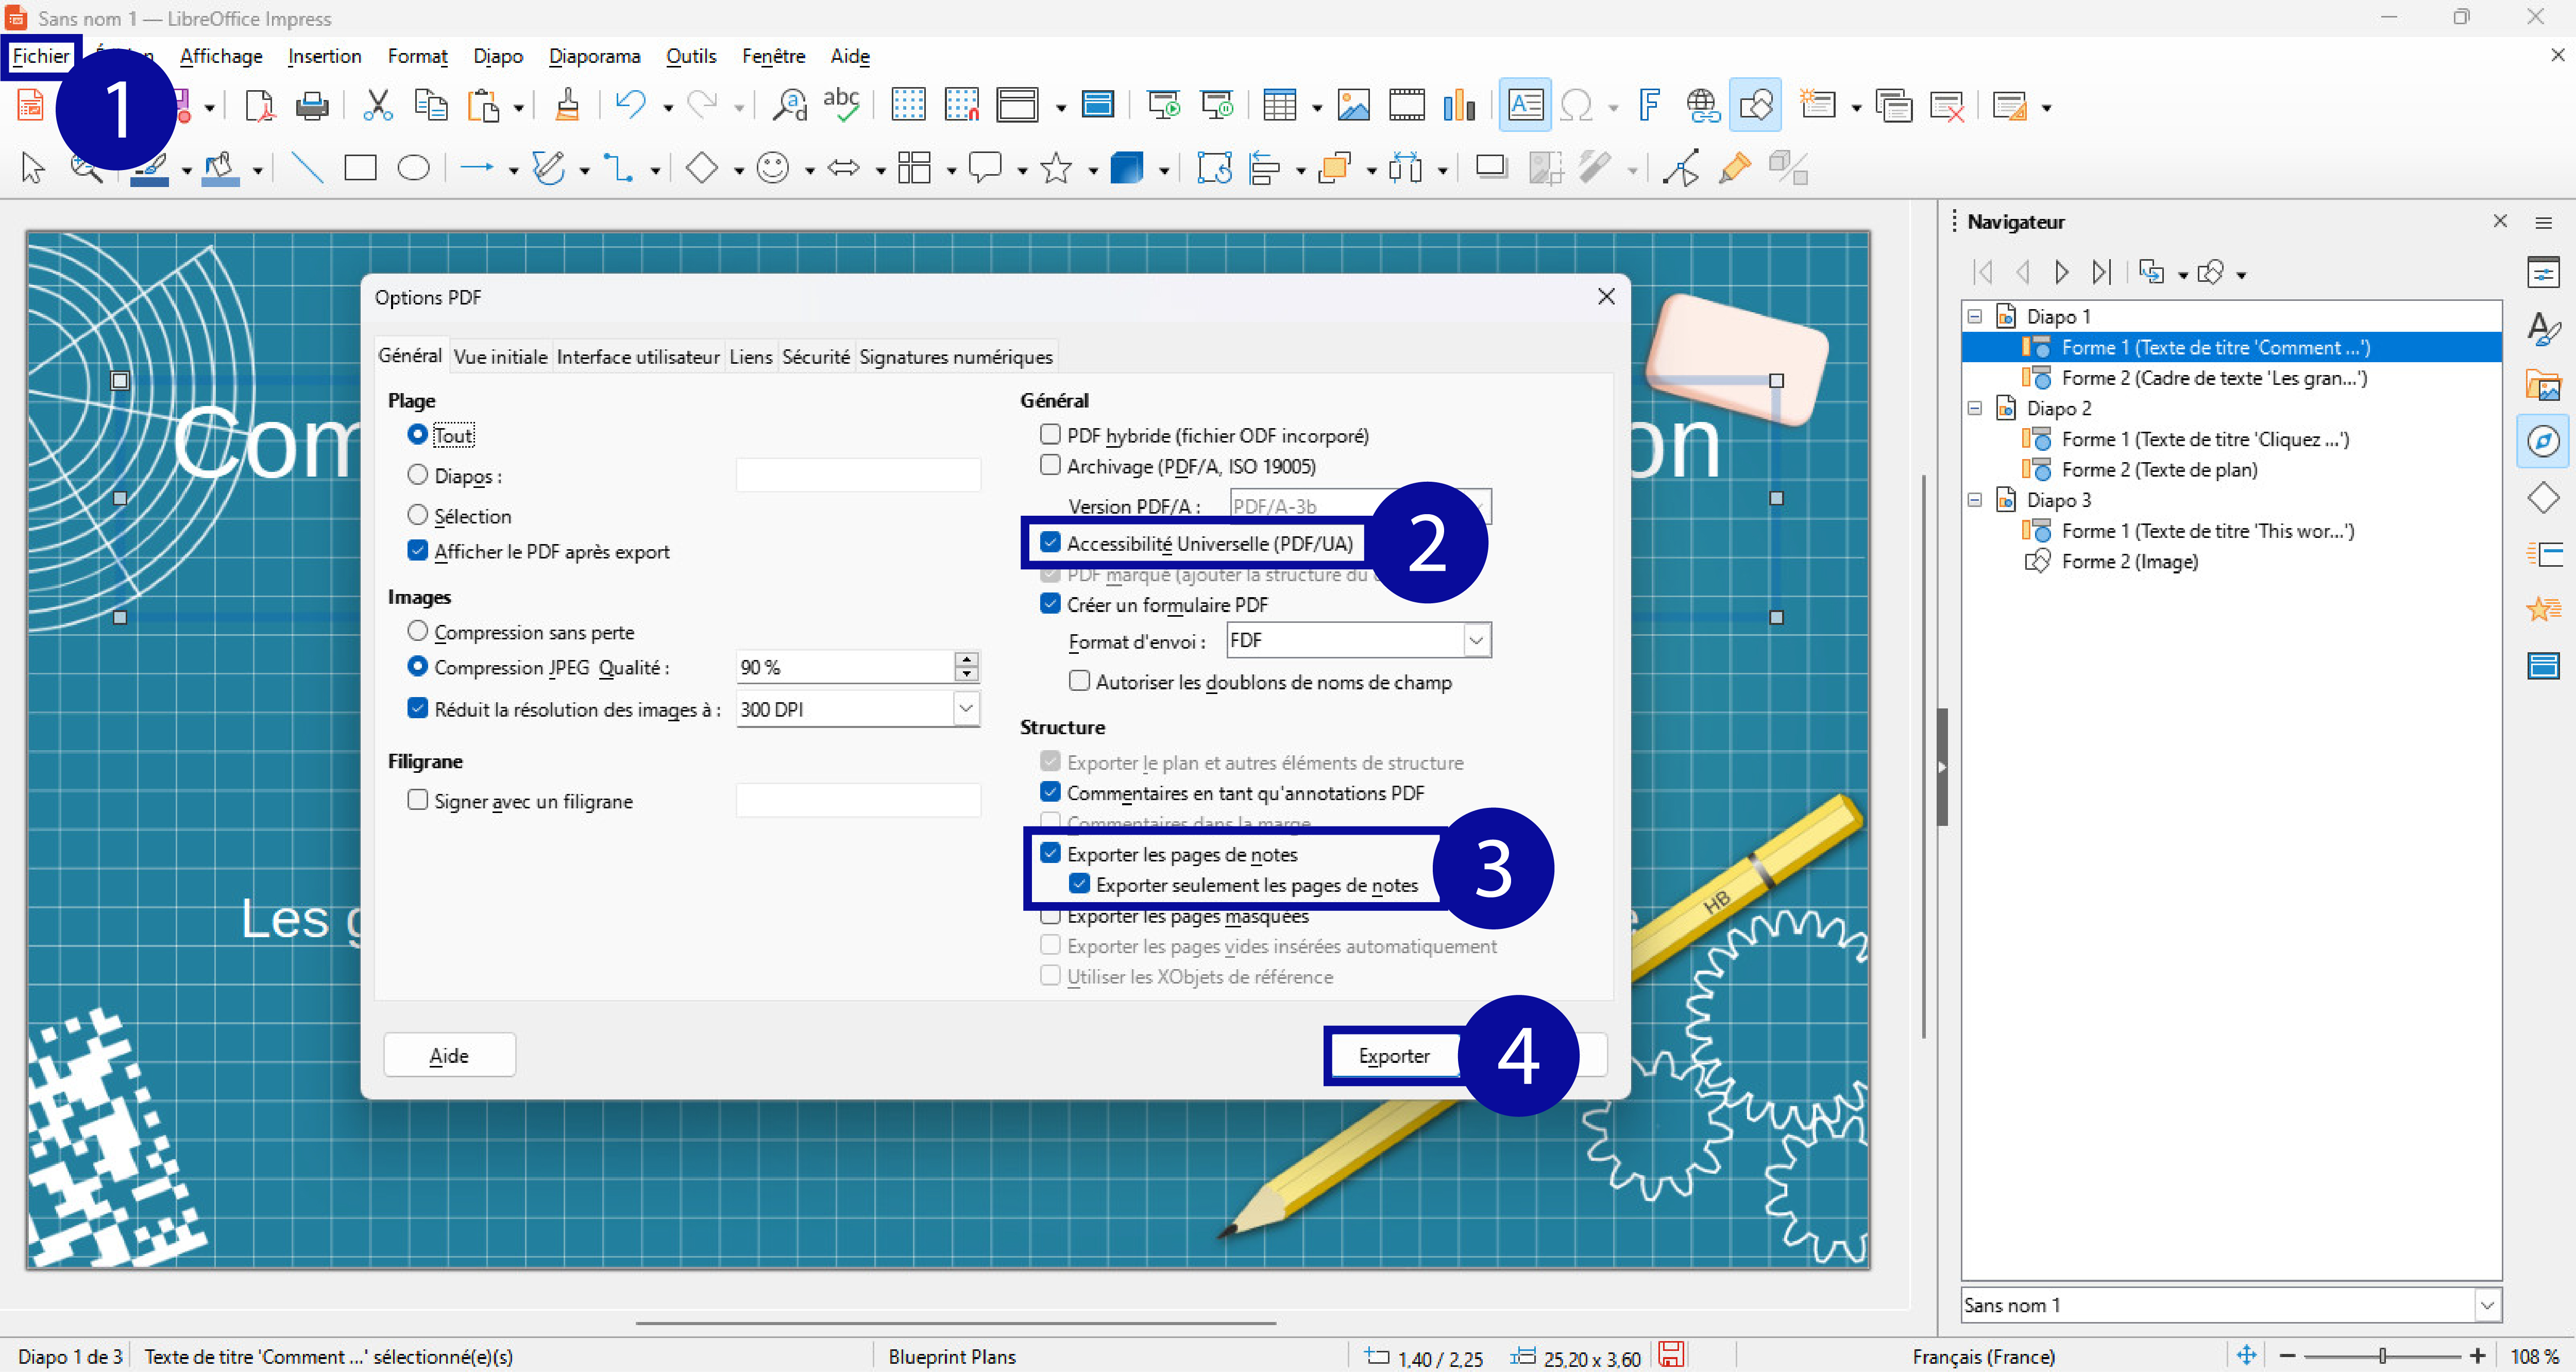The width and height of the screenshot is (2576, 1372).
Task: Collapse the Diapo 2 tree node
Action: (1975, 408)
